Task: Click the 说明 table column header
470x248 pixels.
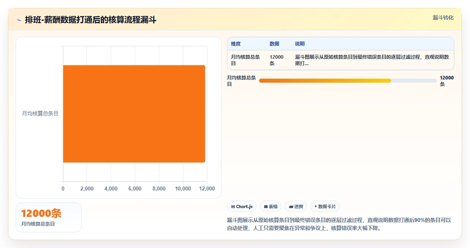Action: (300, 44)
